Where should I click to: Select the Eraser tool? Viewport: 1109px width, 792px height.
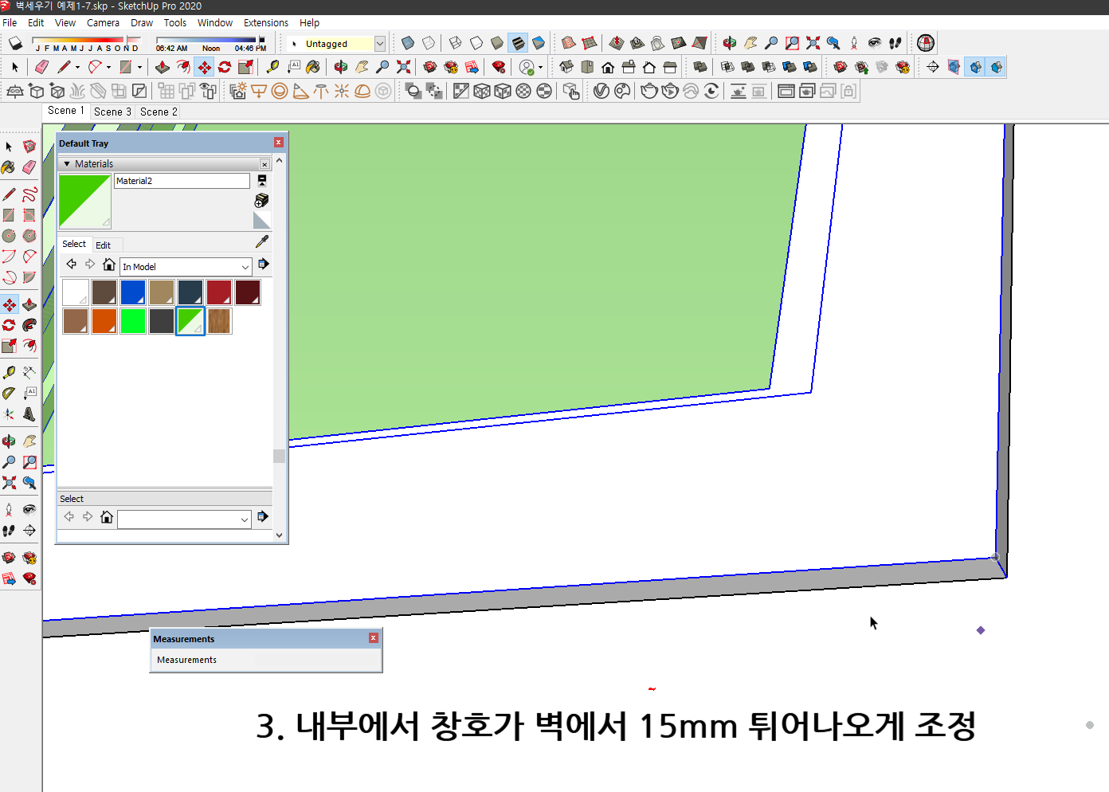coord(29,167)
